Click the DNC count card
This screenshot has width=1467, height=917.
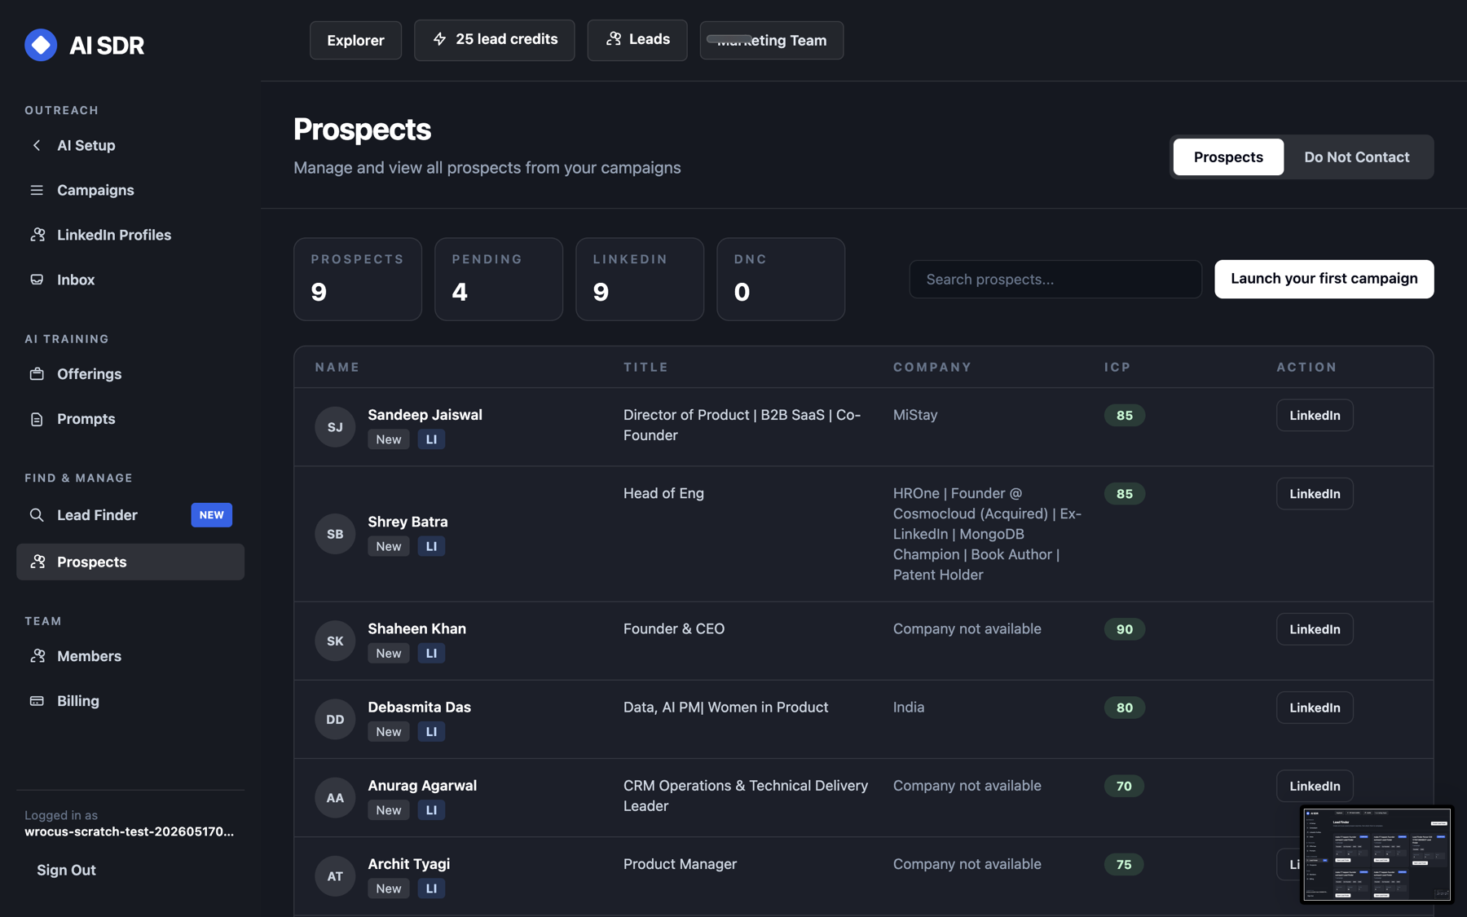[x=781, y=279]
